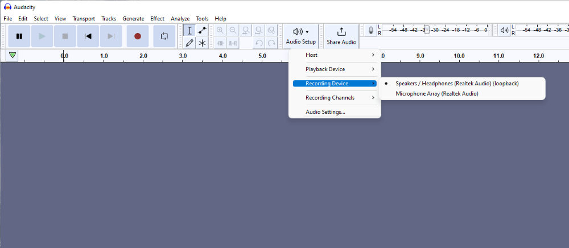Expand the Recording Channels submenu
Screen dimensions: 569x248
coord(335,97)
